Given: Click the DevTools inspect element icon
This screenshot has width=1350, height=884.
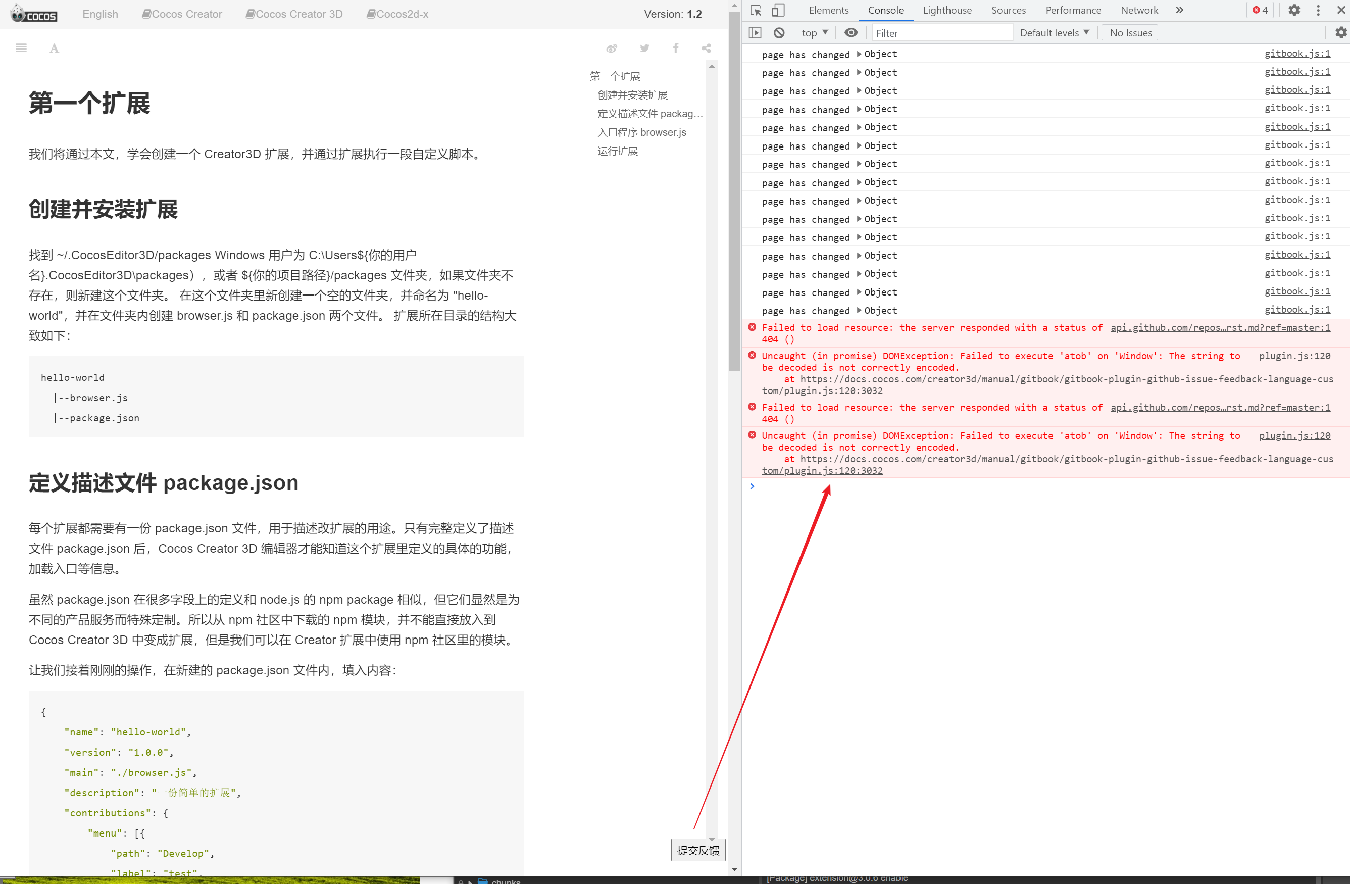Looking at the screenshot, I should pos(756,10).
